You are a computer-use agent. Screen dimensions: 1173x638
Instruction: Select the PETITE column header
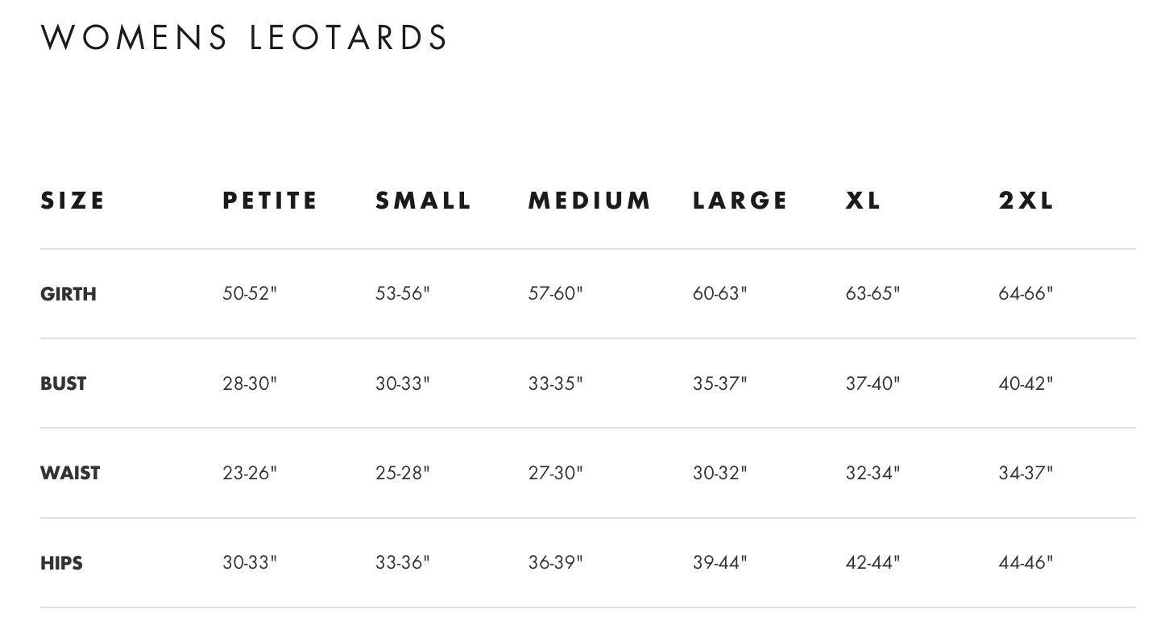click(x=270, y=201)
